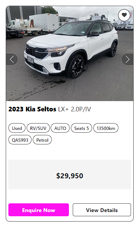Viewport: 139px width, 225px height.
Task: Open View Details for this listing
Action: (x=102, y=210)
